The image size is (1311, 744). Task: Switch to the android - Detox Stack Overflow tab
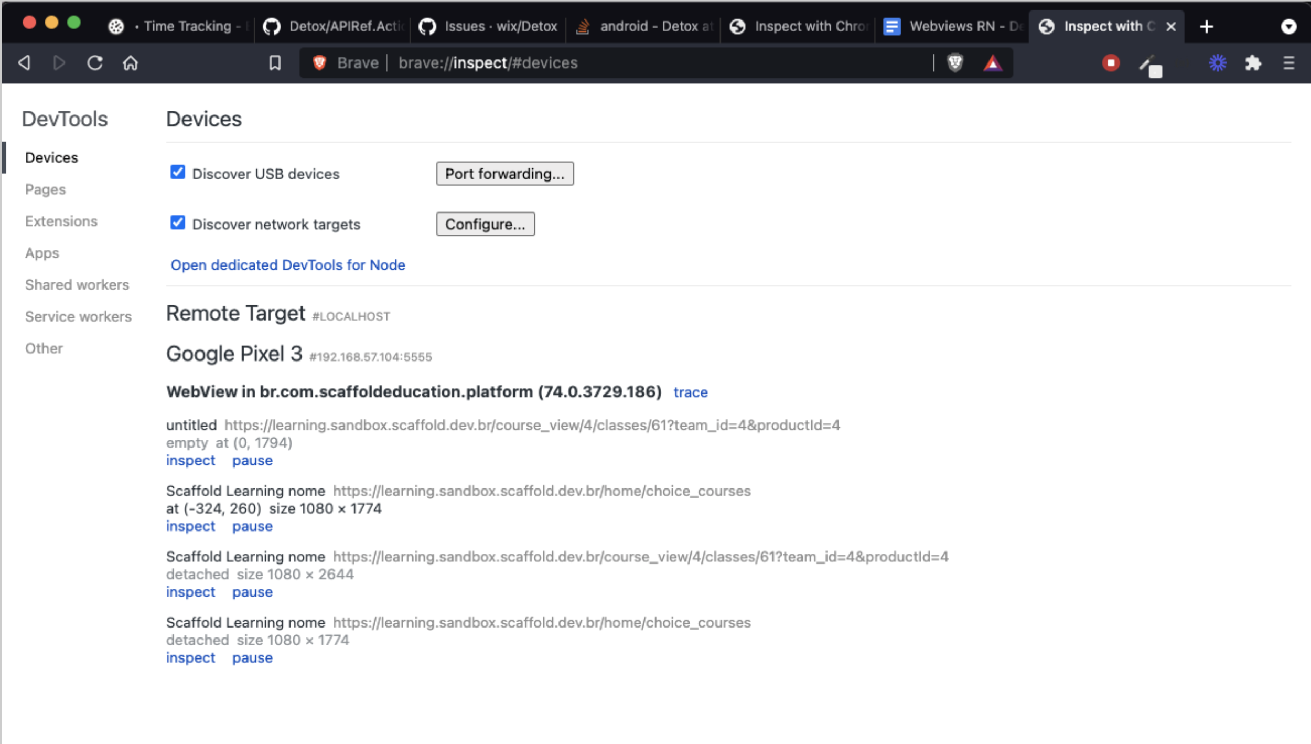(644, 26)
